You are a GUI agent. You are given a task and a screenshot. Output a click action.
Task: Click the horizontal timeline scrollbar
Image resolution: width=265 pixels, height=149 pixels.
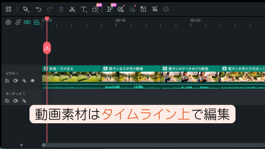152,145
